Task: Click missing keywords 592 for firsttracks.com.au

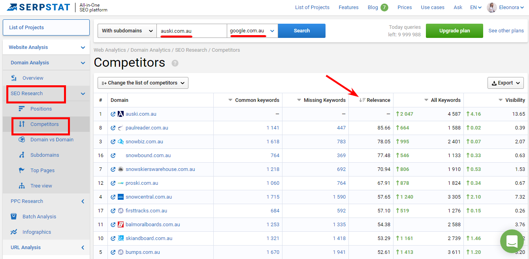Action: (341, 211)
